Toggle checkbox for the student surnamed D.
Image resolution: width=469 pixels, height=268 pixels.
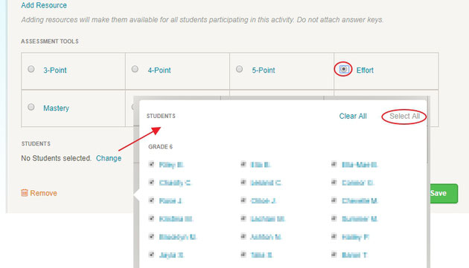point(334,182)
